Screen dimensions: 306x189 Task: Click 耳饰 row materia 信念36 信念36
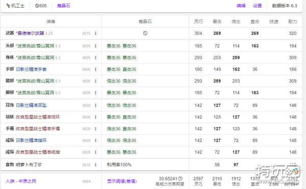[121, 105]
